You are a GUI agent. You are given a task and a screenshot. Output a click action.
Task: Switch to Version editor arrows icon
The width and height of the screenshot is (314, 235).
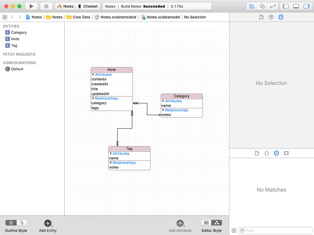[x=273, y=6]
